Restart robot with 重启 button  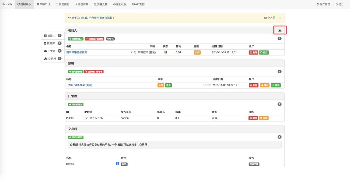click(264, 52)
